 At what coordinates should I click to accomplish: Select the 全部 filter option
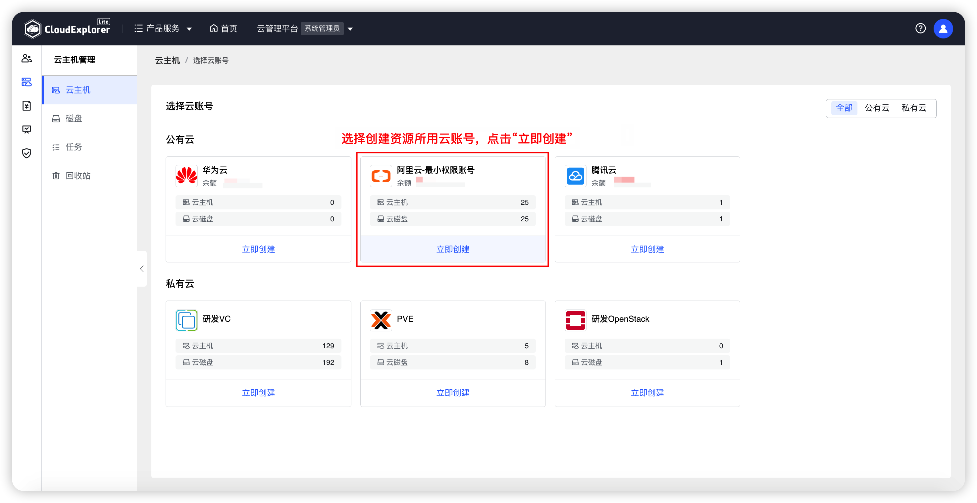(x=844, y=108)
